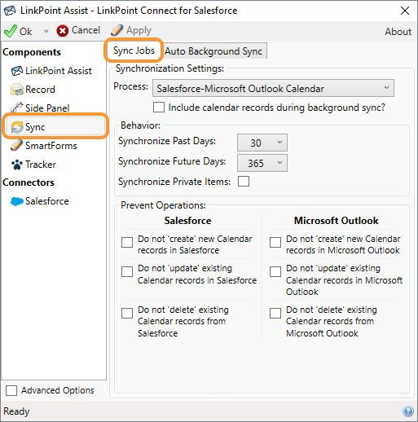The width and height of the screenshot is (418, 422).
Task: Click the green Ok checkmark icon
Action: pos(11,31)
